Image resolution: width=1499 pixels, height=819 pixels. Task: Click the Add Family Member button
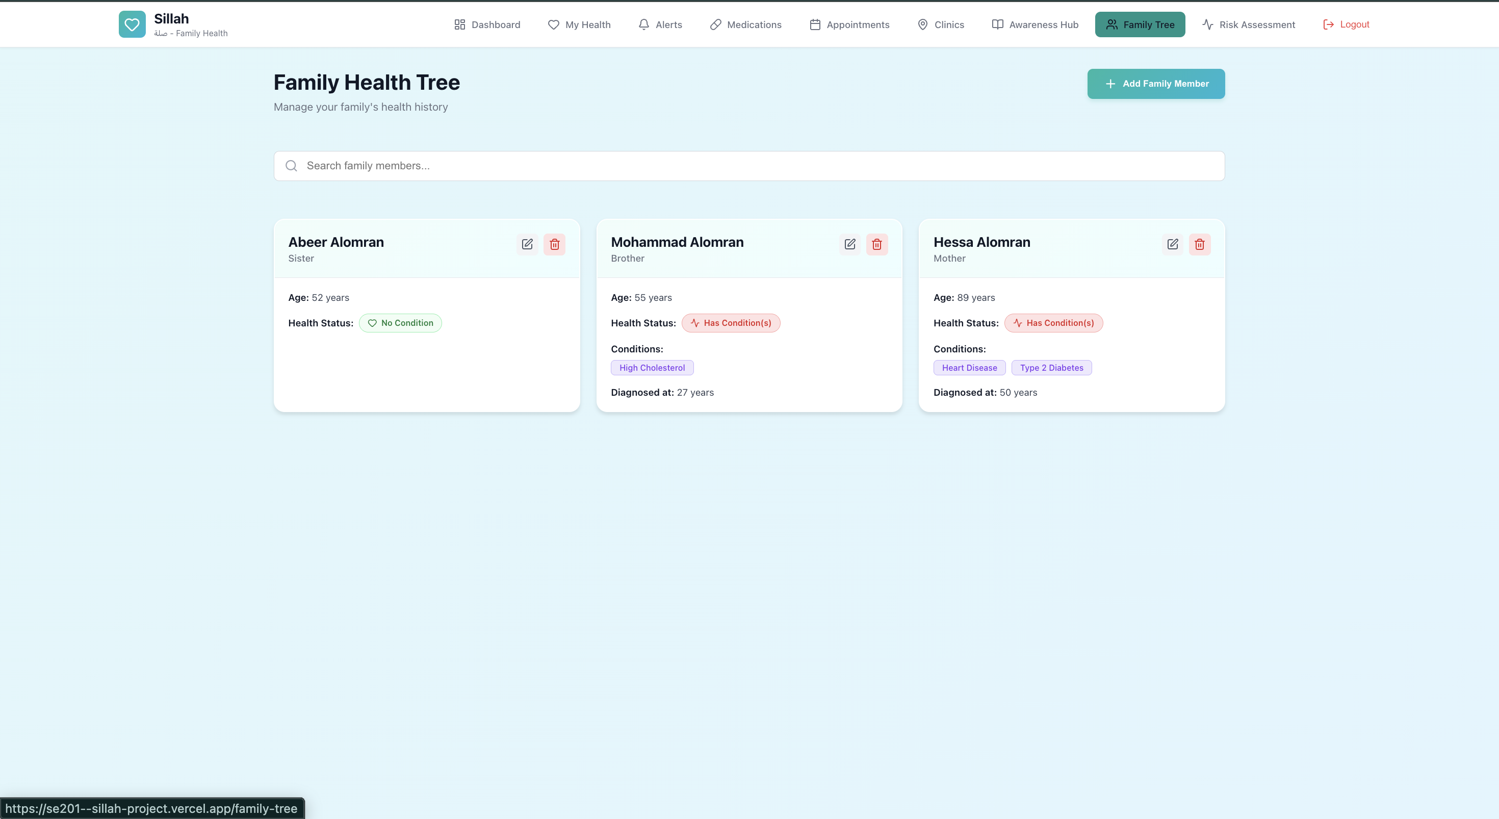[x=1156, y=83]
